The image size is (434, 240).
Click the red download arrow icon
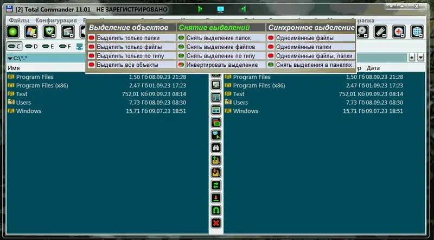coord(216,198)
